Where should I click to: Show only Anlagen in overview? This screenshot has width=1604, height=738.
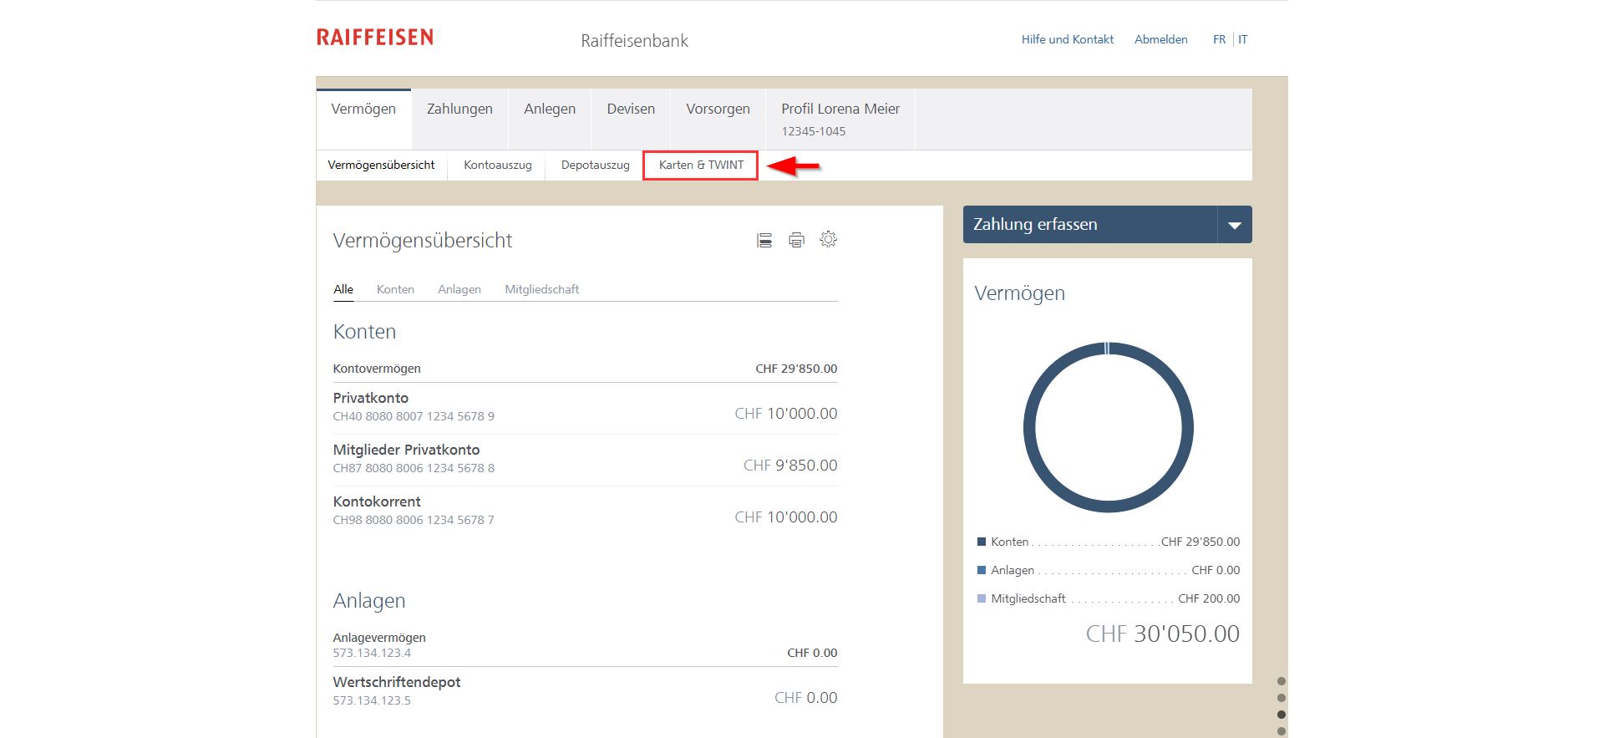[x=459, y=289]
